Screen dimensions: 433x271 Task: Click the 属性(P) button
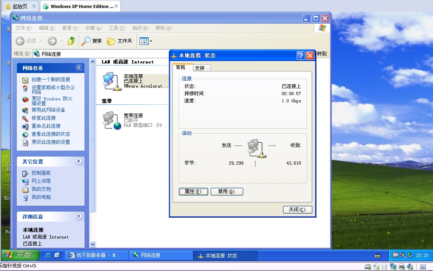tap(193, 192)
